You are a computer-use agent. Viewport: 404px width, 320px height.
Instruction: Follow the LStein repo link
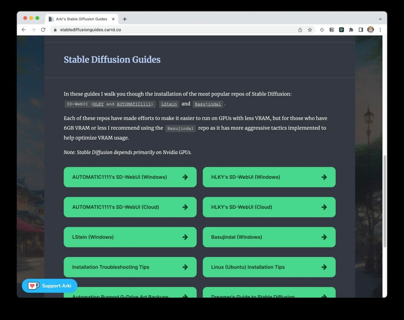click(x=169, y=104)
